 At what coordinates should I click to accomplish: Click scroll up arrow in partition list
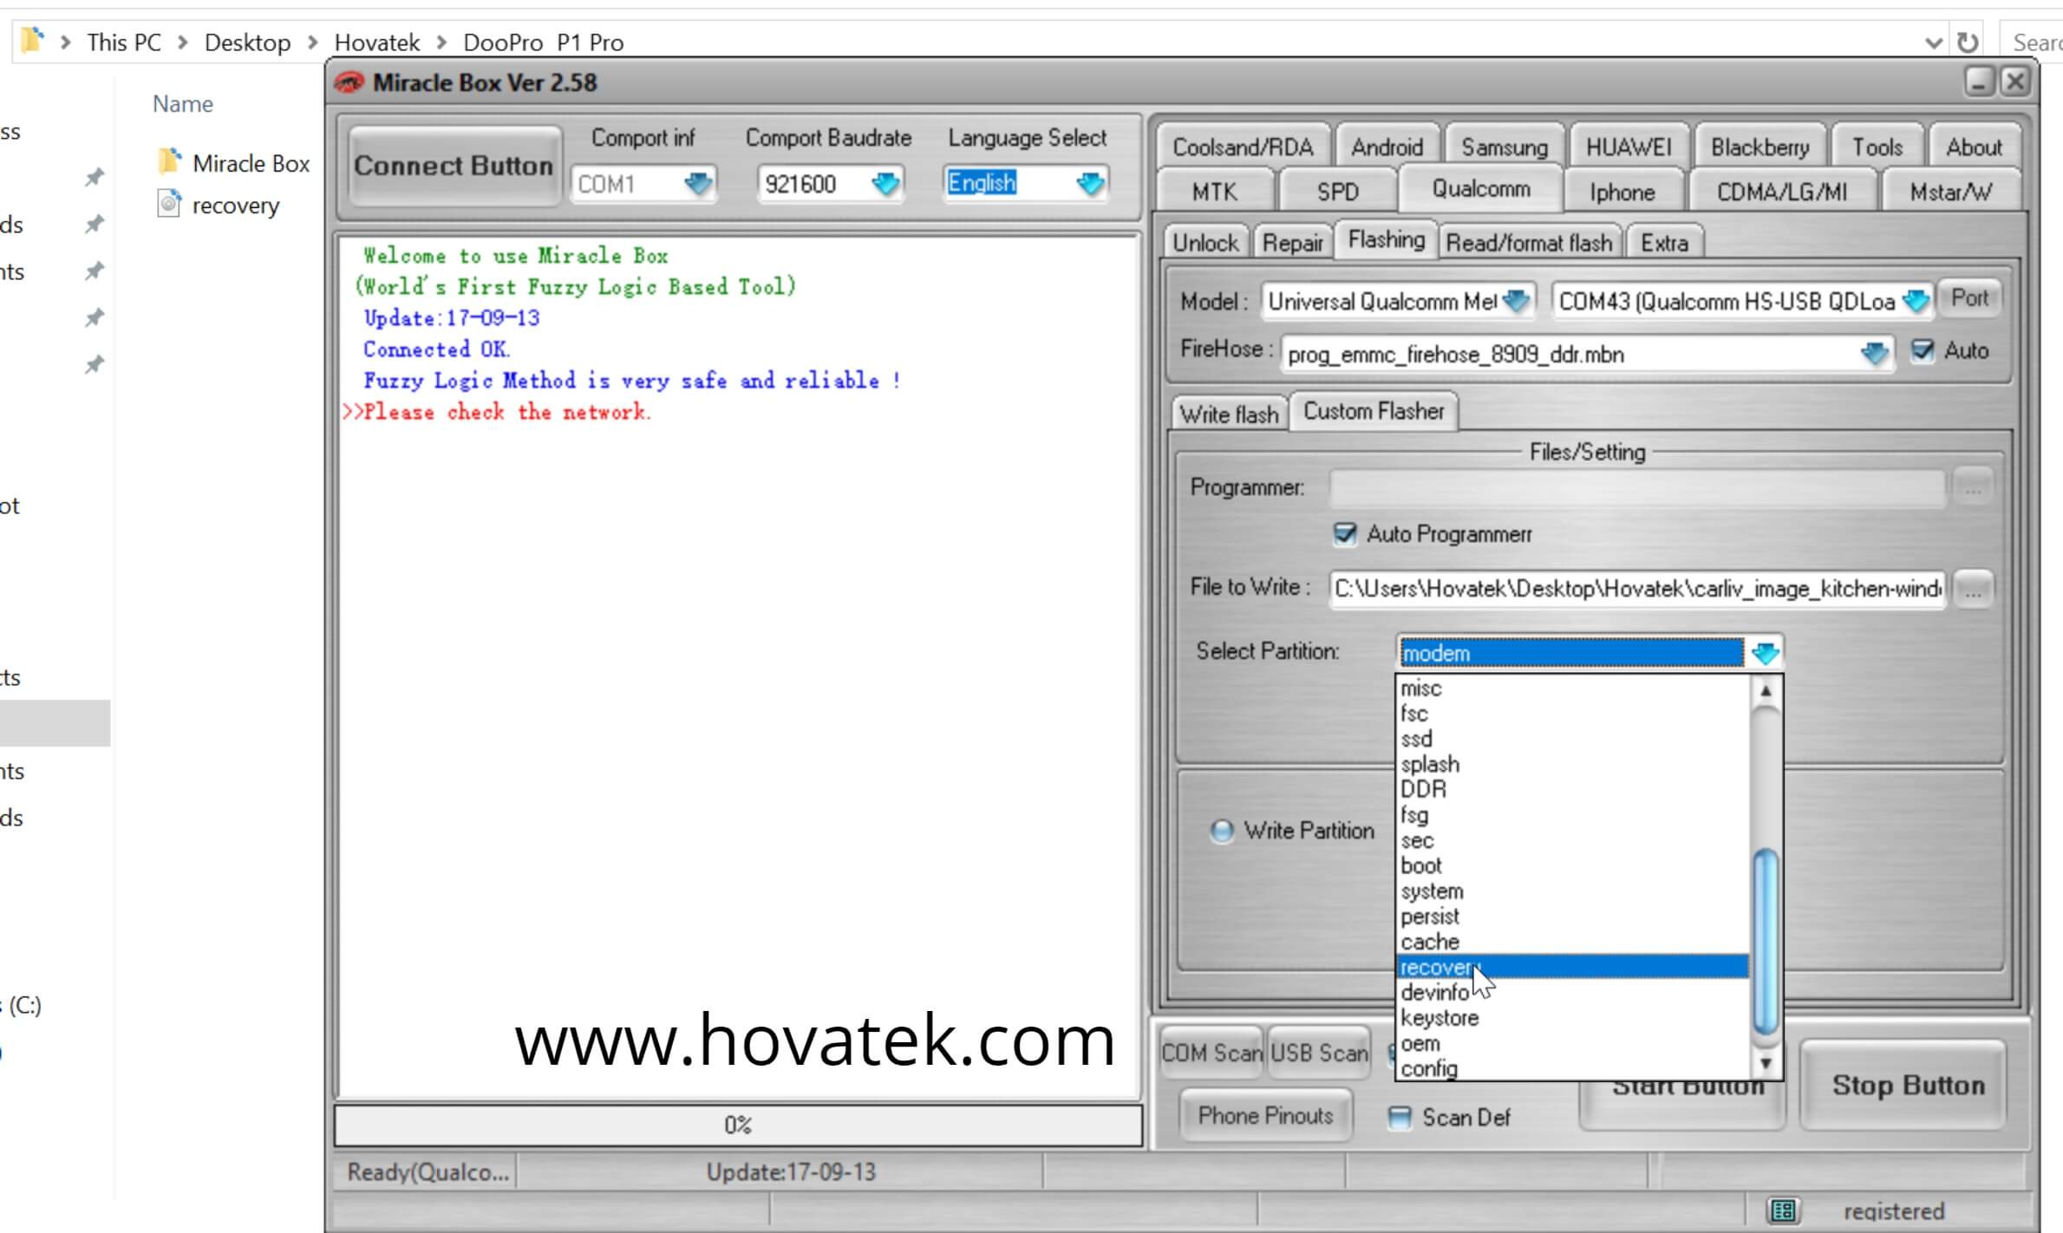(1766, 691)
